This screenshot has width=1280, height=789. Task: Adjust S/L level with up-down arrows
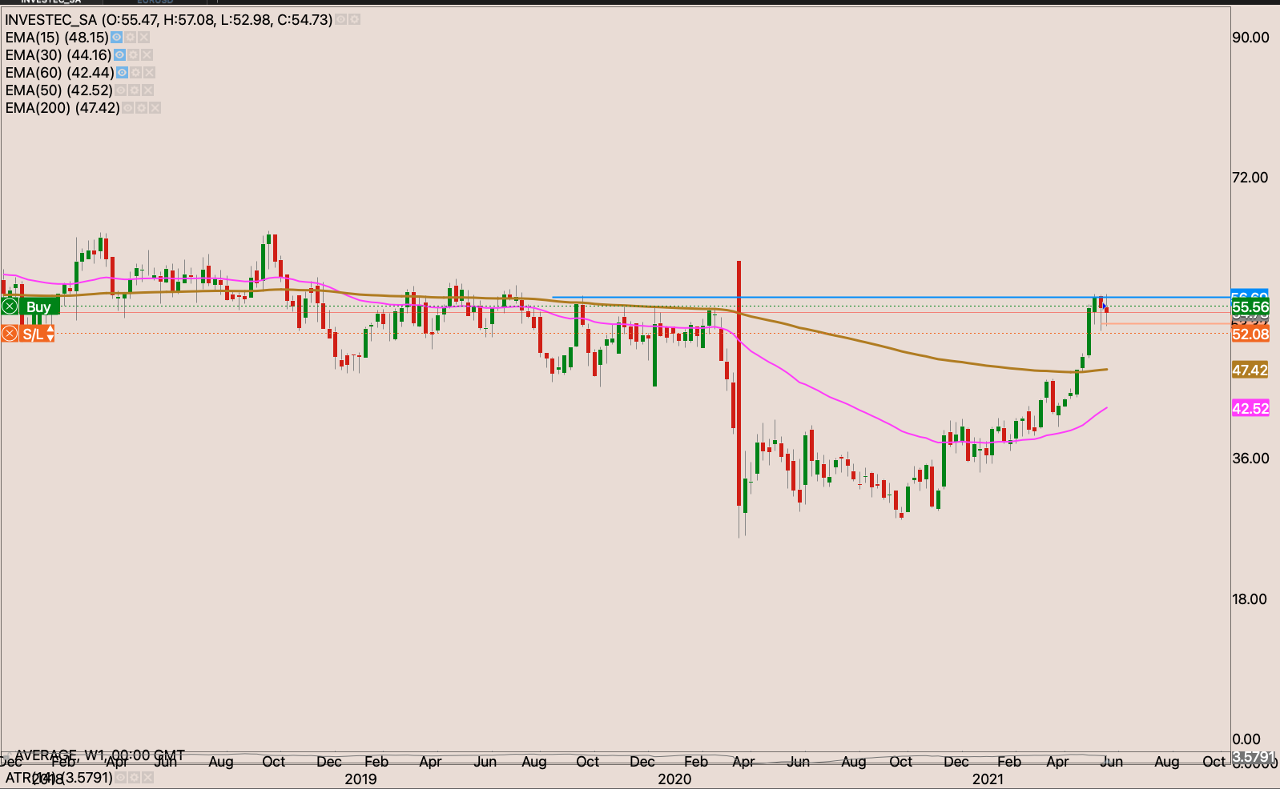pos(50,334)
